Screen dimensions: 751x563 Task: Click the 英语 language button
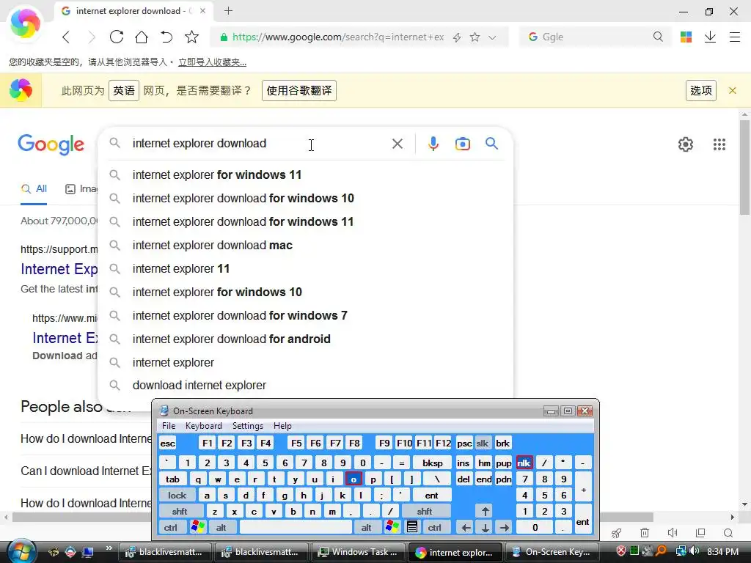coord(123,90)
